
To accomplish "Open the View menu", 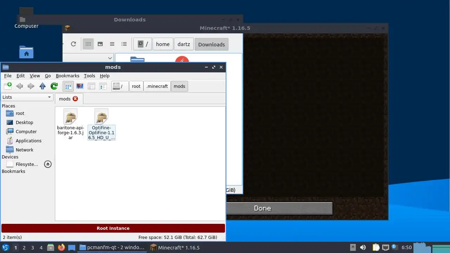I will [x=35, y=76].
